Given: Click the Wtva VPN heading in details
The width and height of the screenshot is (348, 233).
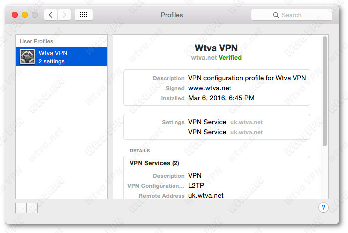Looking at the screenshot, I should coord(216,48).
